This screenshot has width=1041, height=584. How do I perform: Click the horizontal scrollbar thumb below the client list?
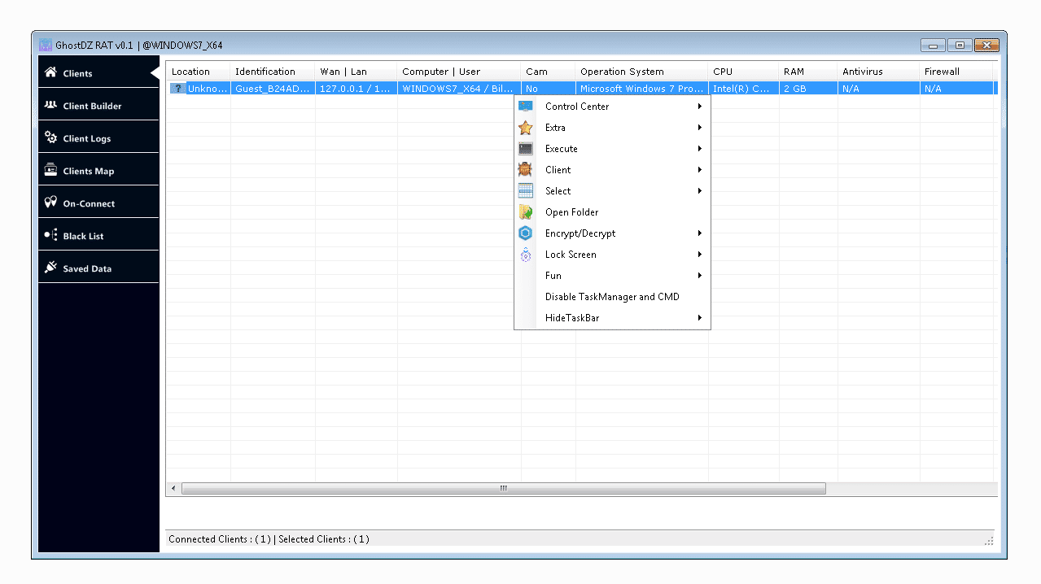tap(503, 489)
